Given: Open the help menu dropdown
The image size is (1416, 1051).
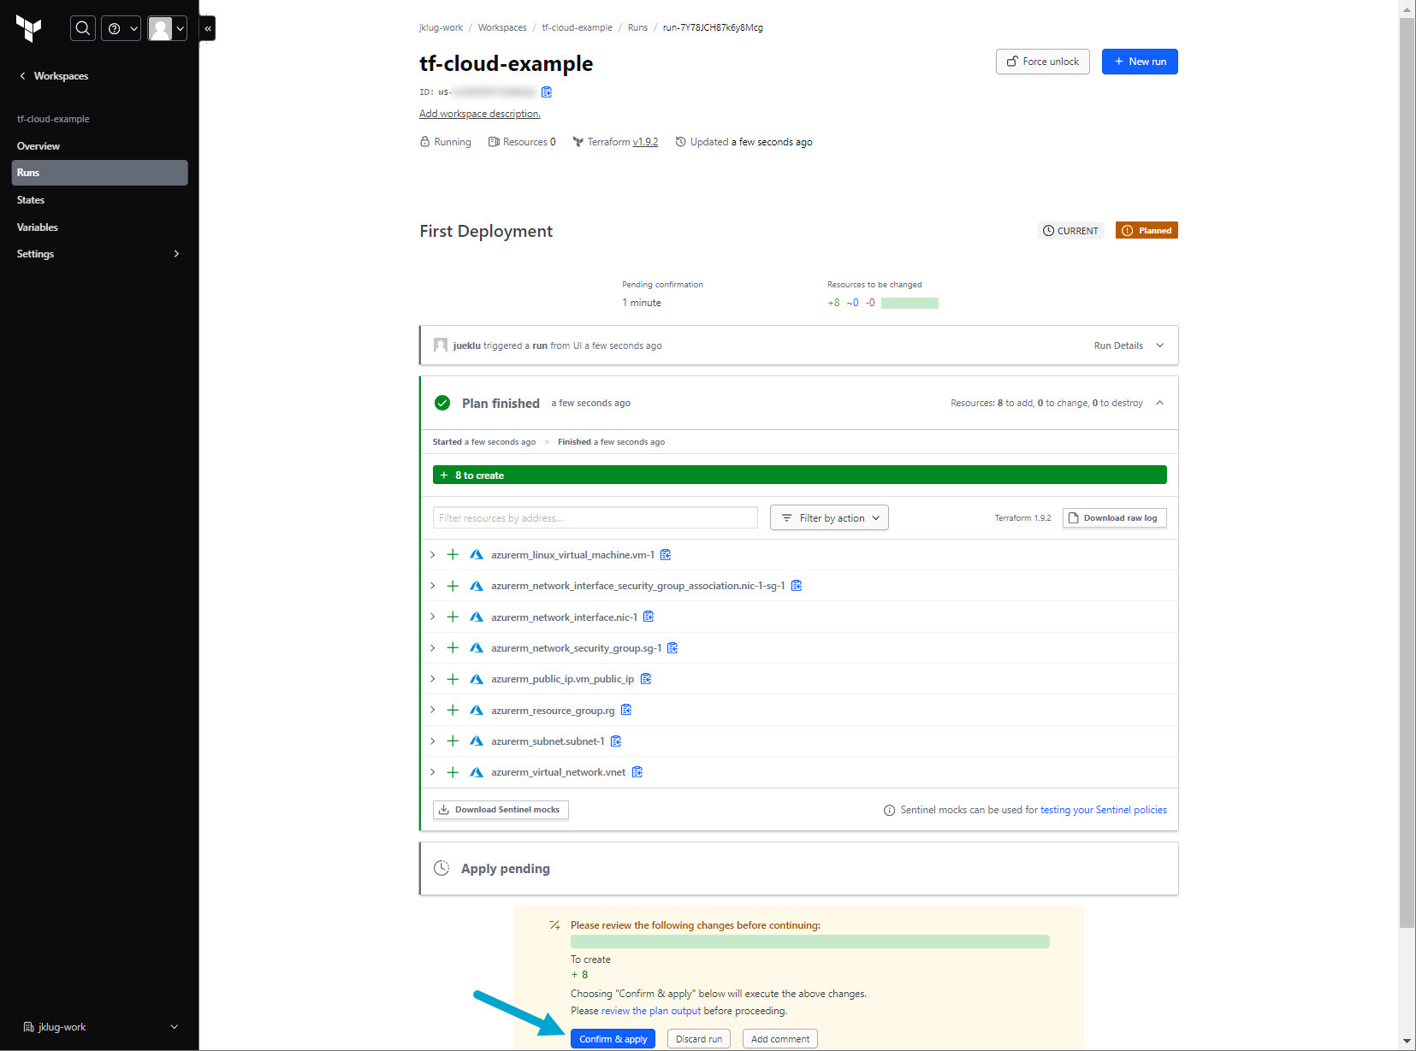Looking at the screenshot, I should (x=121, y=28).
